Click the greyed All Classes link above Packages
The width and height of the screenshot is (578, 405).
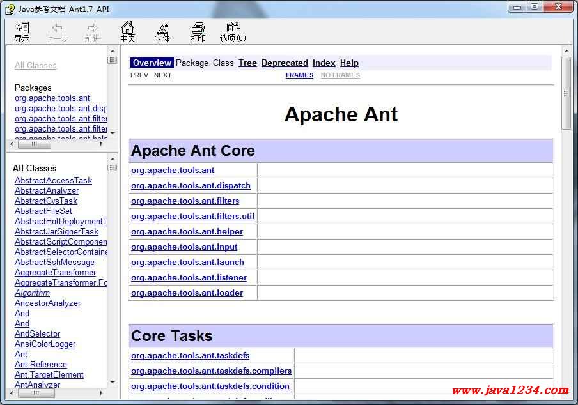pos(36,66)
